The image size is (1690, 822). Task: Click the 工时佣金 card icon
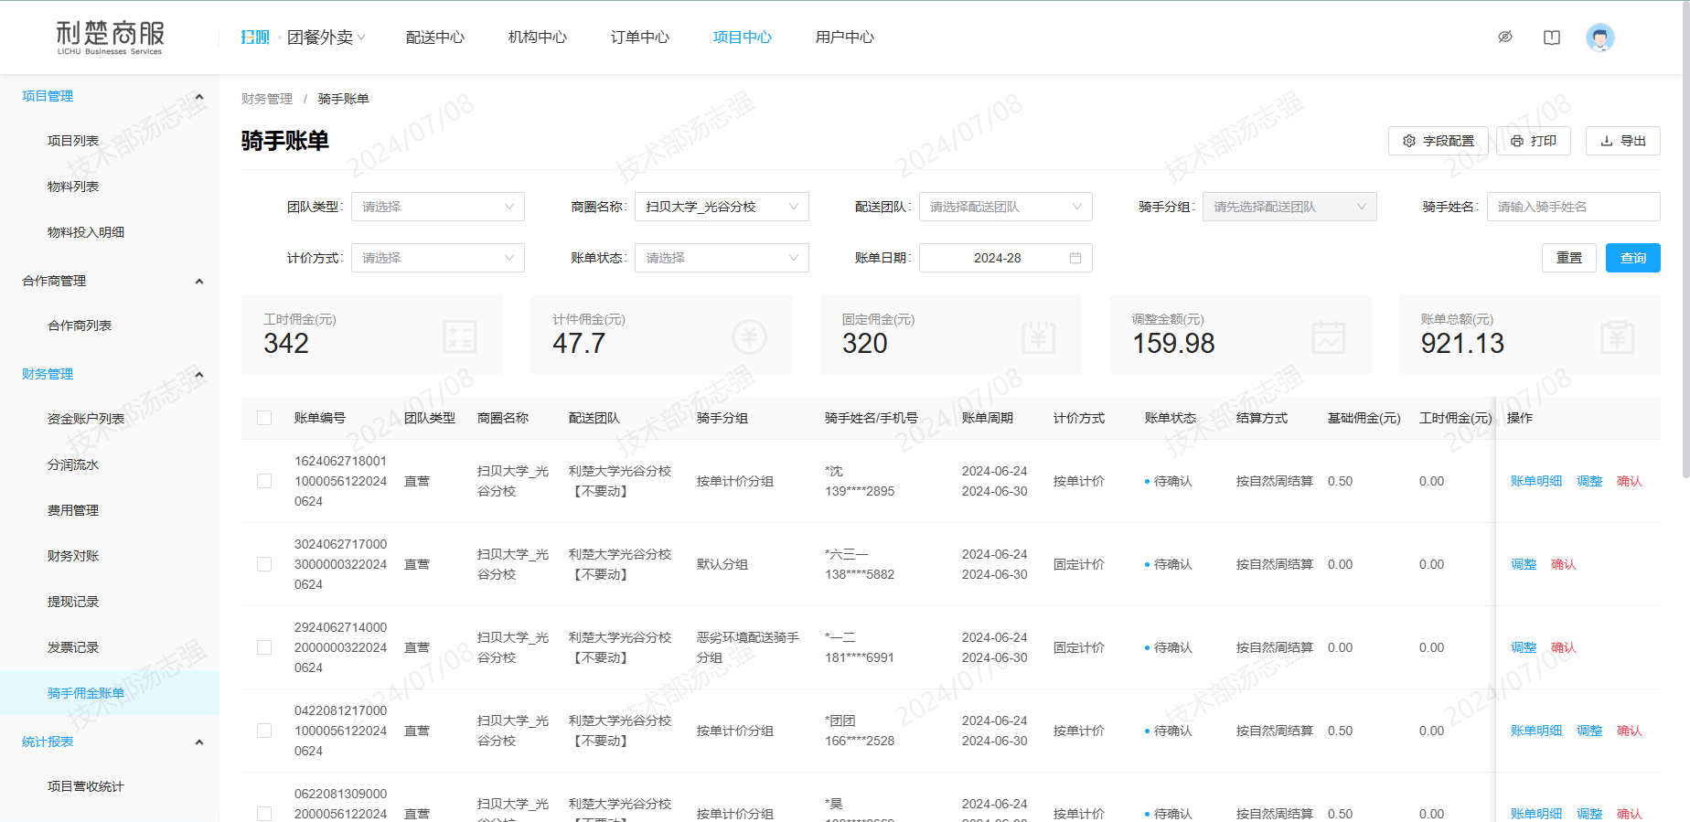(x=460, y=336)
